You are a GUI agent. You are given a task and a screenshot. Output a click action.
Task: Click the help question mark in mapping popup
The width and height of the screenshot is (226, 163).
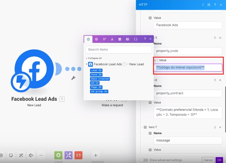coord(145,39)
